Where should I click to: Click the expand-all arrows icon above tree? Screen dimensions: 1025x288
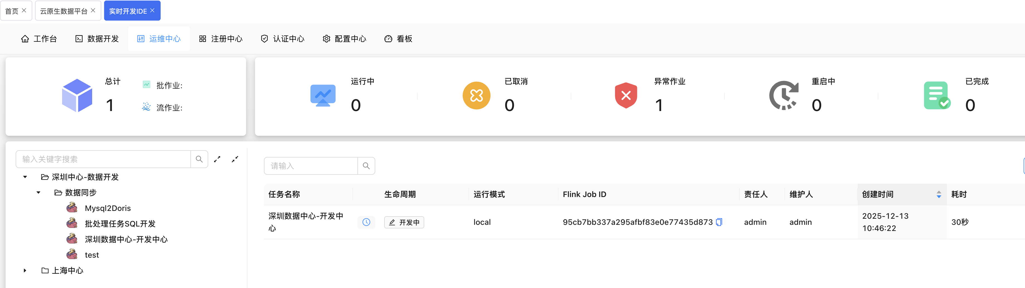pyautogui.click(x=217, y=159)
